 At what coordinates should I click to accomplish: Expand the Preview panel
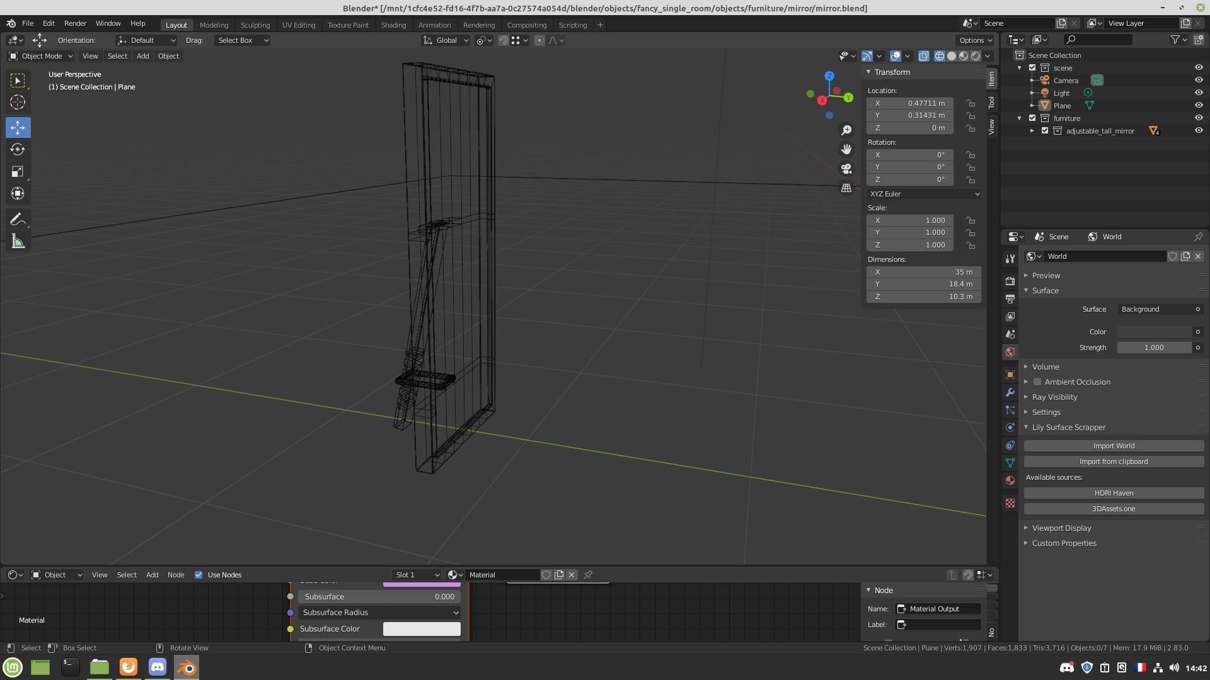pyautogui.click(x=1046, y=276)
